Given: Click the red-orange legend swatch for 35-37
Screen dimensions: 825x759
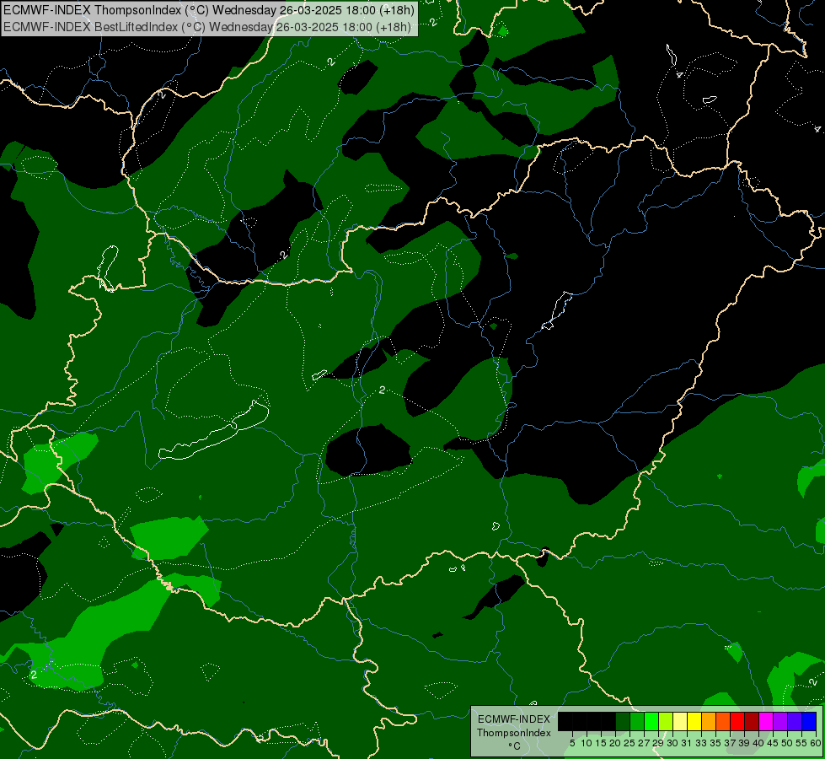Looking at the screenshot, I should (723, 721).
